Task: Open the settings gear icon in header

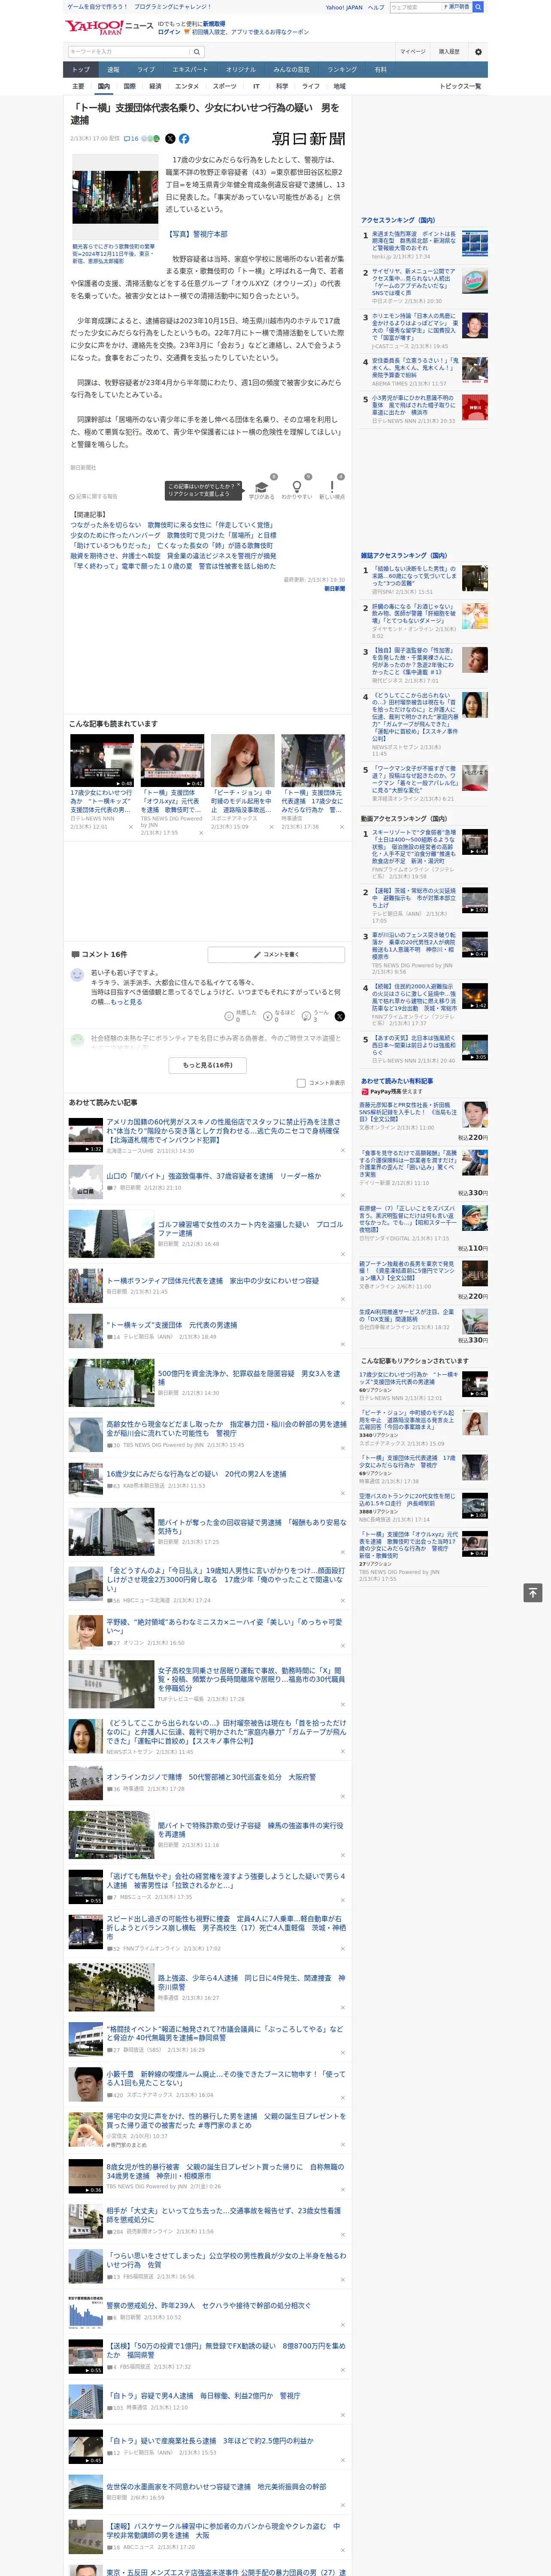Action: 478,52
